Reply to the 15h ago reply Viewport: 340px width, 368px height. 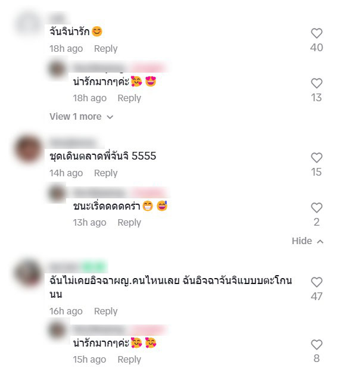[x=129, y=360]
